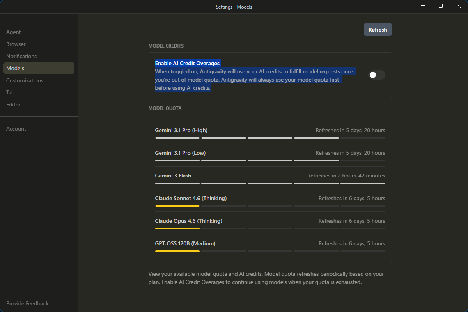Open the Customizations settings section
The image size is (468, 312).
tap(25, 80)
